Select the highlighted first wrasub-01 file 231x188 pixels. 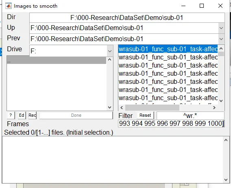[168, 49]
